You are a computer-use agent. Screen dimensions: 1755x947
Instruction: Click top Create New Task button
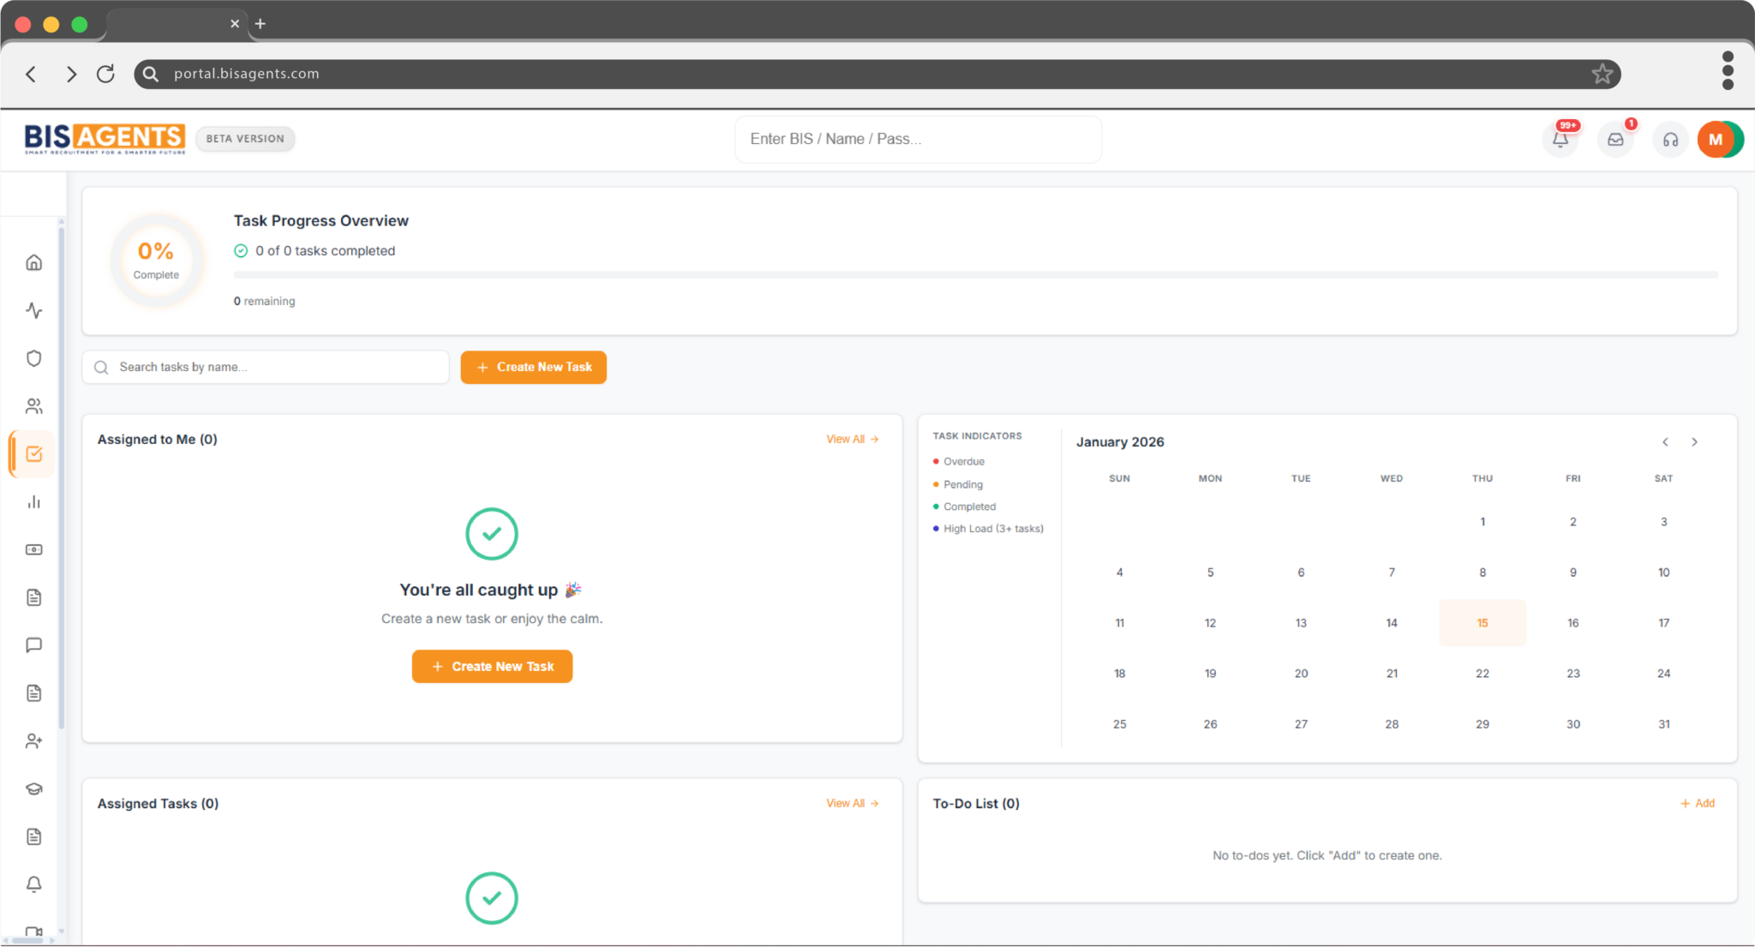point(533,367)
